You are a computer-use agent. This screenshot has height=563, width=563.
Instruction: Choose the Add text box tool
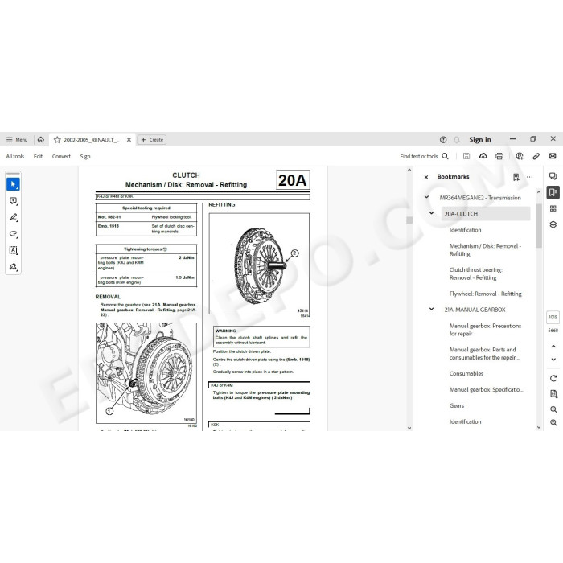coord(14,250)
